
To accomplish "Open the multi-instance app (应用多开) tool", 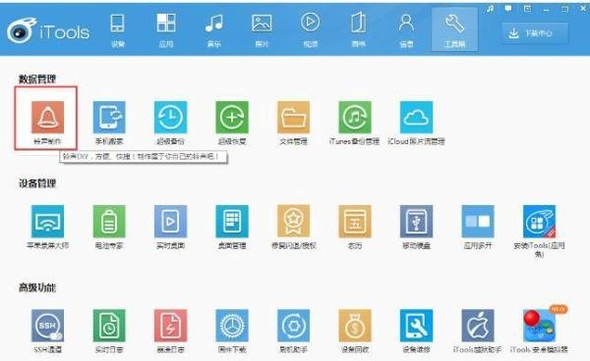I will [478, 222].
